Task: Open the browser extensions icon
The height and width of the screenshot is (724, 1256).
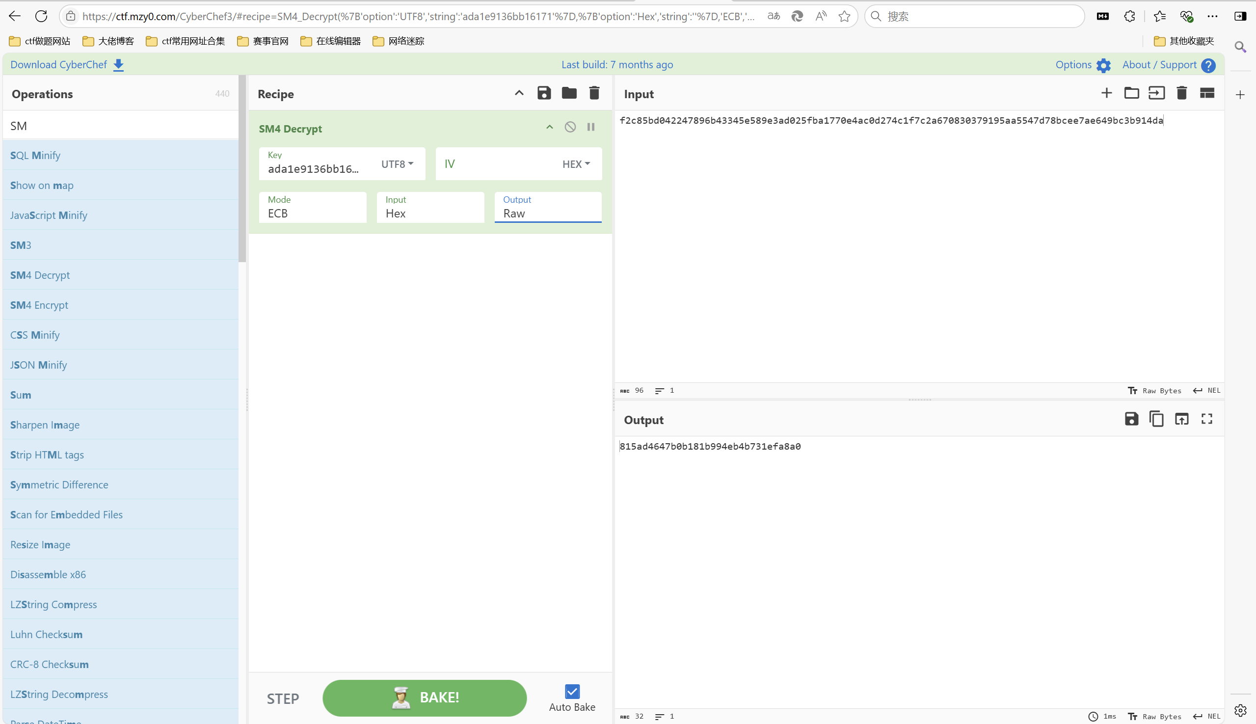Action: click(1129, 16)
